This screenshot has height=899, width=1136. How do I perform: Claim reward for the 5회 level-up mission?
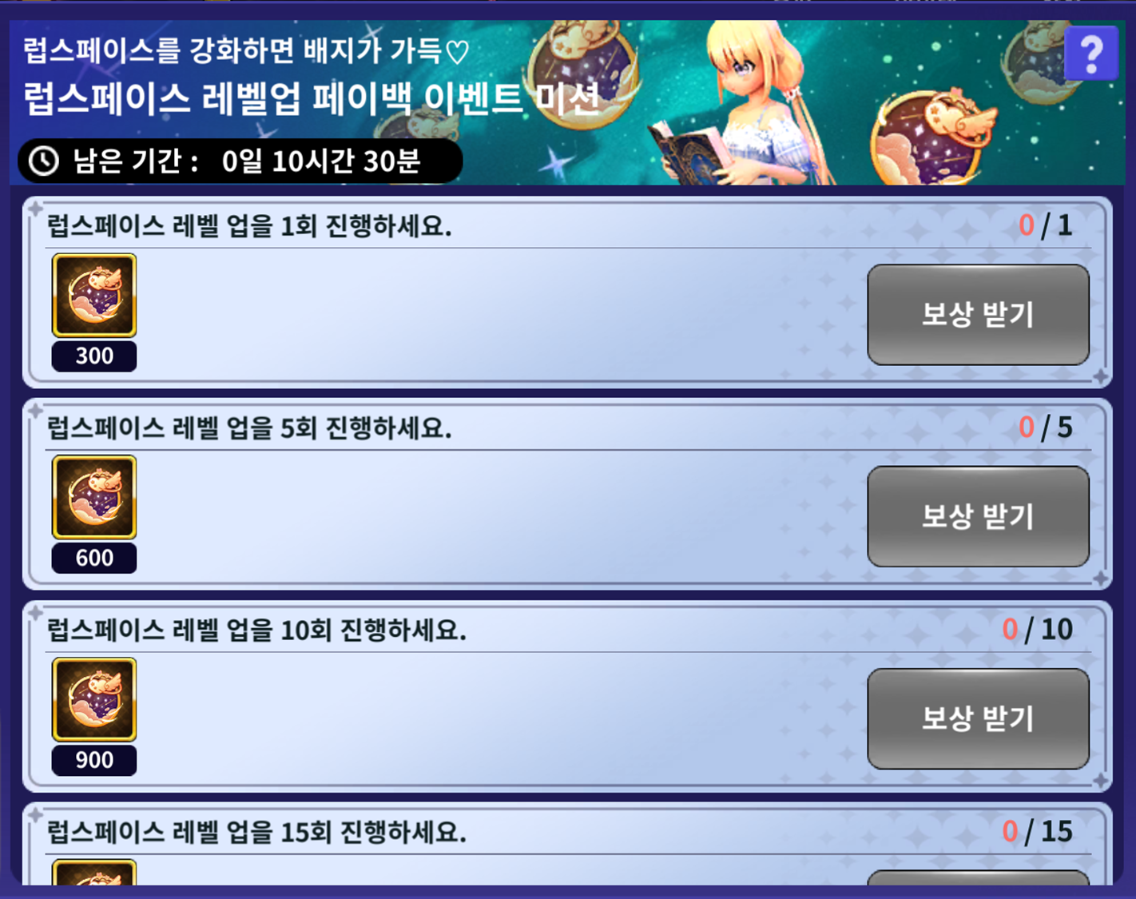point(978,516)
